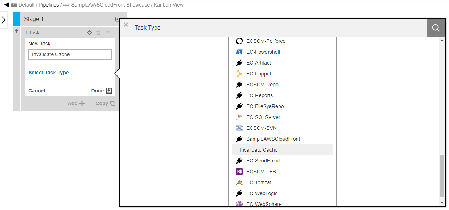This screenshot has height=210, width=449.
Task: Click the EC-SendEmail plug icon
Action: (x=239, y=161)
